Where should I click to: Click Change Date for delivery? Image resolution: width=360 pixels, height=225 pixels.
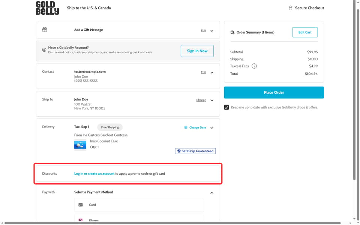coord(198,127)
